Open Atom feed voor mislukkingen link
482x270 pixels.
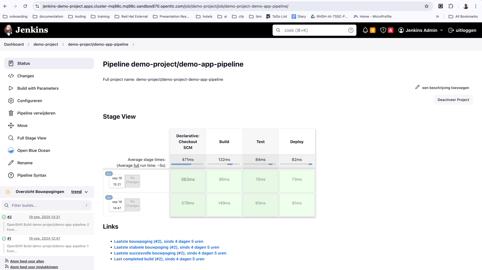click(x=34, y=267)
